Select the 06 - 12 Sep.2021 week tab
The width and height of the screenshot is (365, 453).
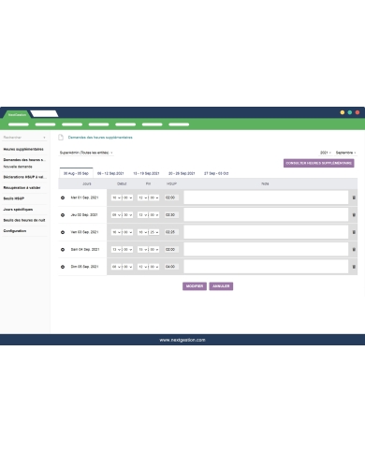pos(110,173)
